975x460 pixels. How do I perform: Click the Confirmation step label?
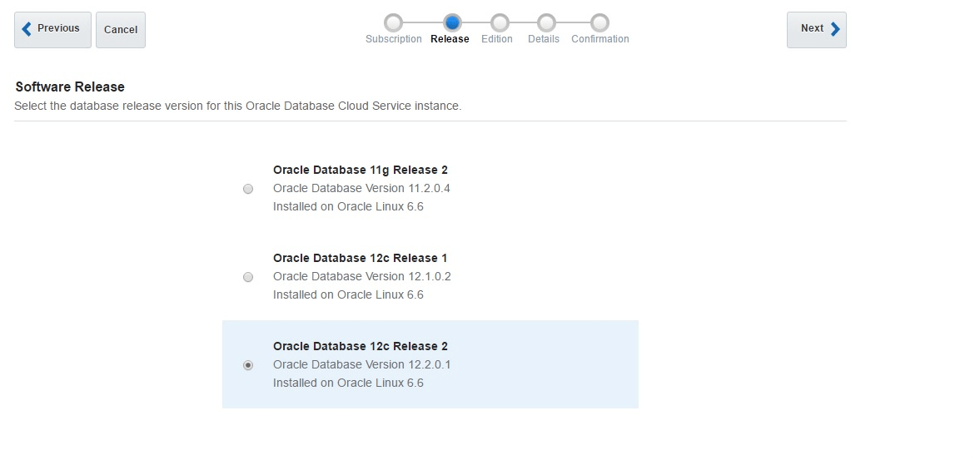tap(599, 39)
